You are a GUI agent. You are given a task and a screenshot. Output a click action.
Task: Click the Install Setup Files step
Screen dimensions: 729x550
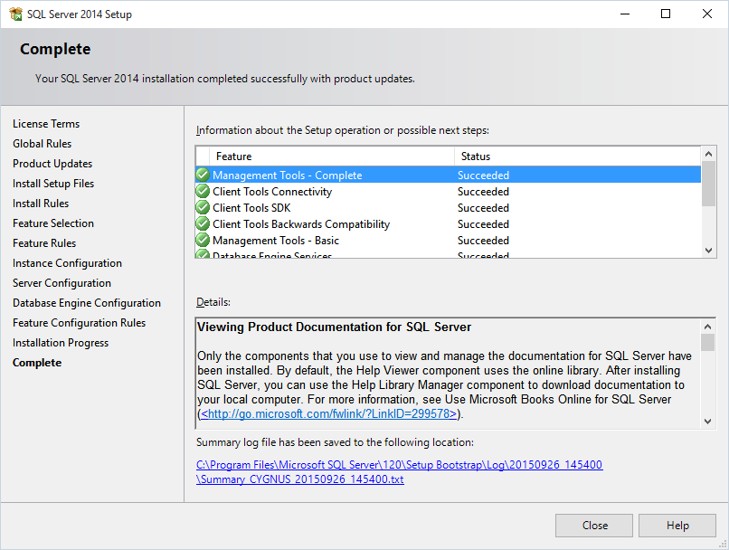[53, 184]
